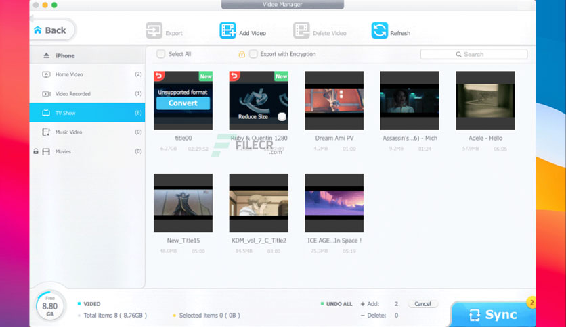Screen dimensions: 566x327
Task: Click the encryption lock icon
Action: [242, 54]
